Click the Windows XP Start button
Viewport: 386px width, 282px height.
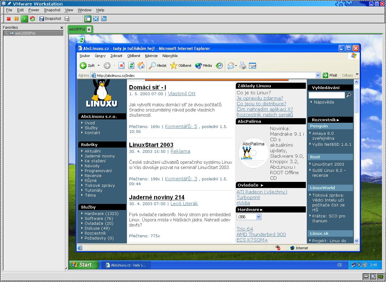click(84, 265)
